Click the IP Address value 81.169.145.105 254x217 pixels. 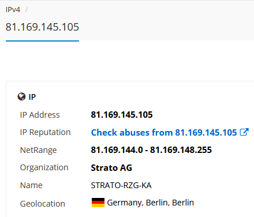point(122,115)
